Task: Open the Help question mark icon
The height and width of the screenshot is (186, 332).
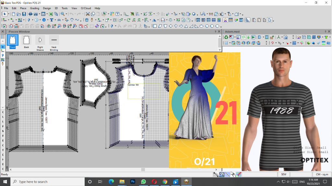Action: click(x=117, y=14)
